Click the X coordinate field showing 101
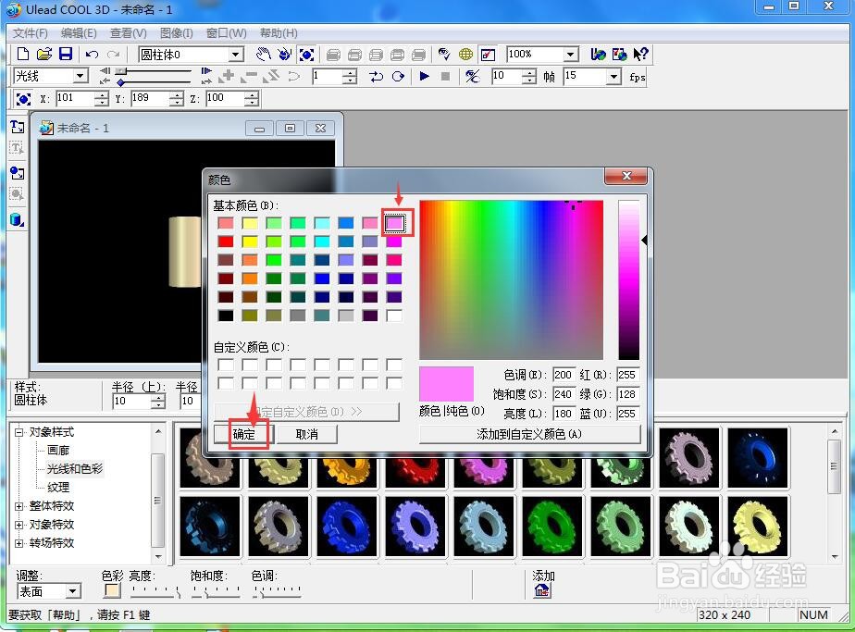This screenshot has height=632, width=855. [x=75, y=98]
